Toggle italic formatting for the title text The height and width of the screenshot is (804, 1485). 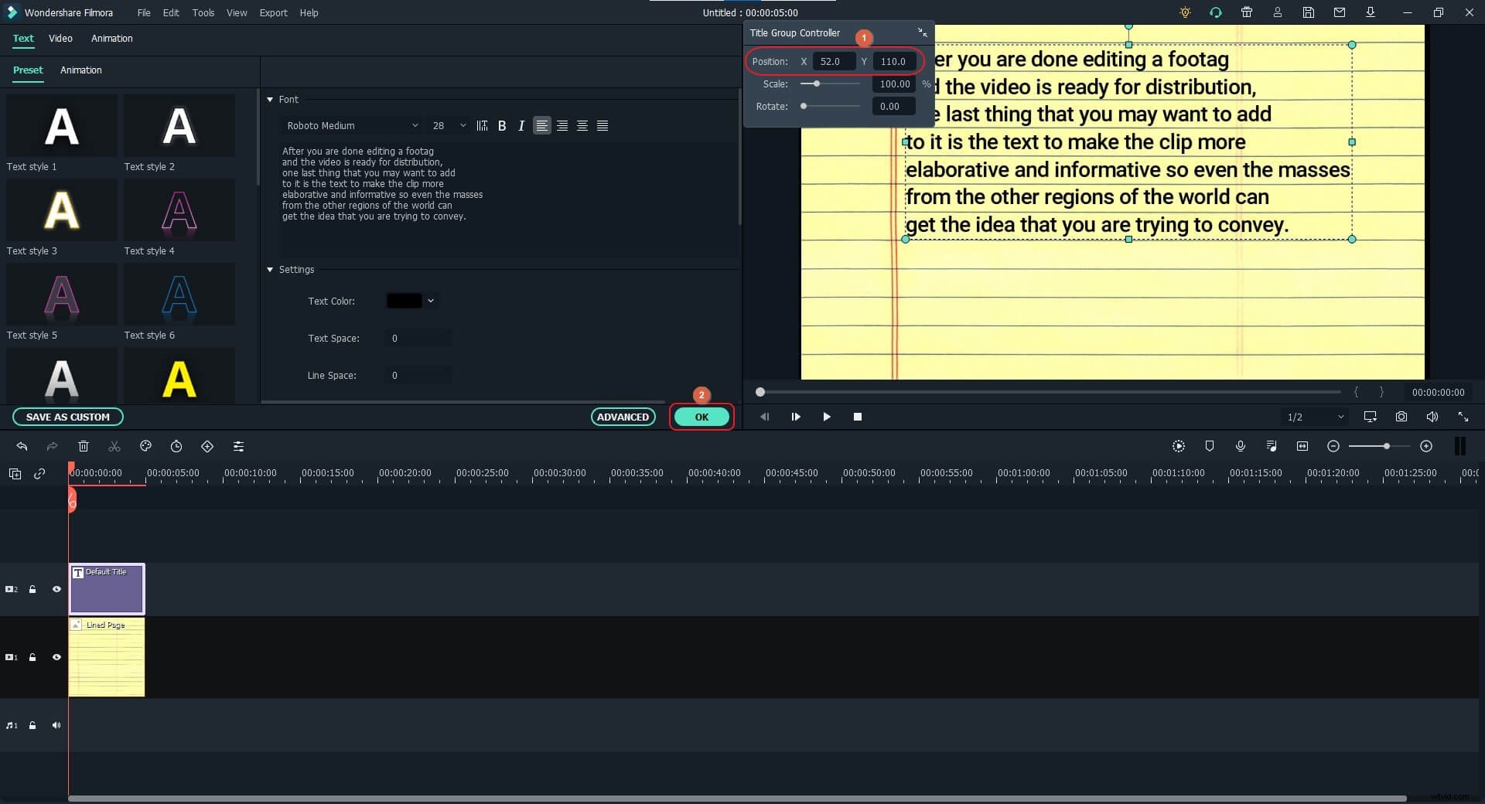(x=521, y=125)
